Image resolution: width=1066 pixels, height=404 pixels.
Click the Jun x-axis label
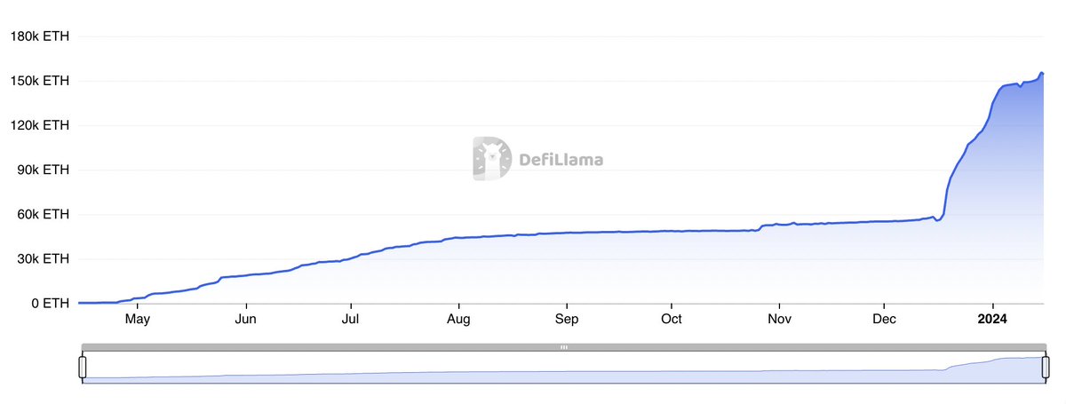click(x=246, y=320)
